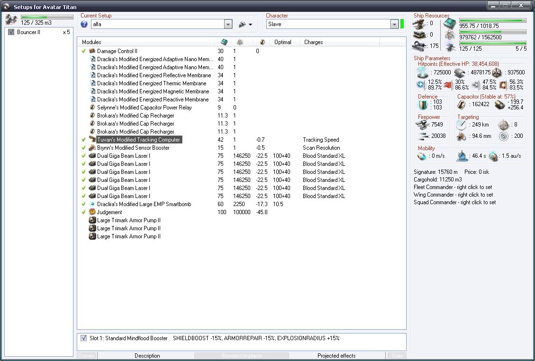
Task: Click the warp speed icon
Action: coord(494,156)
